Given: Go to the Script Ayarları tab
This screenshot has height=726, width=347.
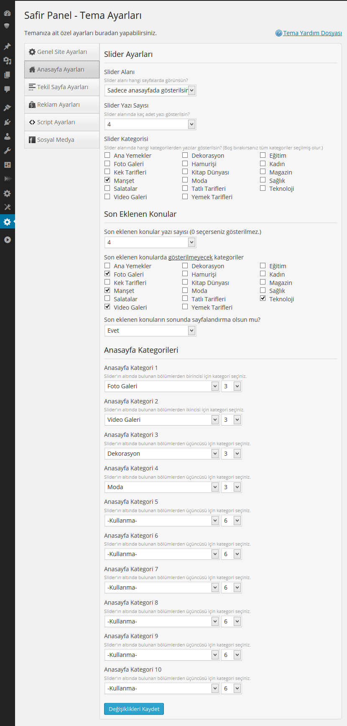Looking at the screenshot, I should click(x=62, y=122).
